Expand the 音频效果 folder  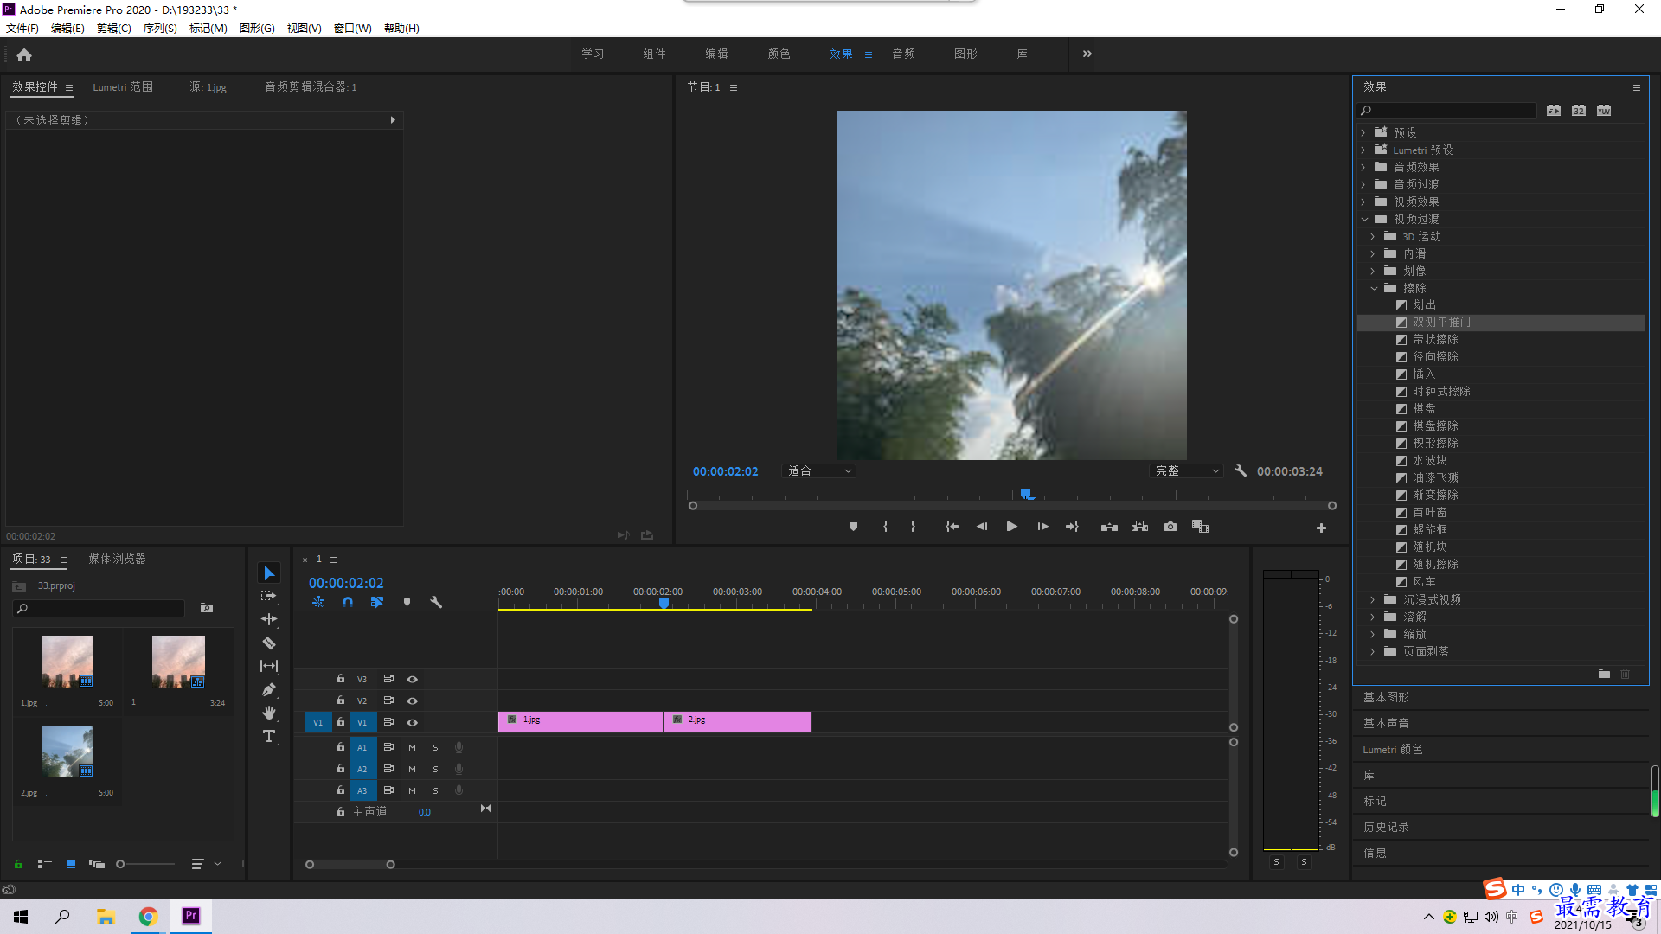coord(1363,167)
